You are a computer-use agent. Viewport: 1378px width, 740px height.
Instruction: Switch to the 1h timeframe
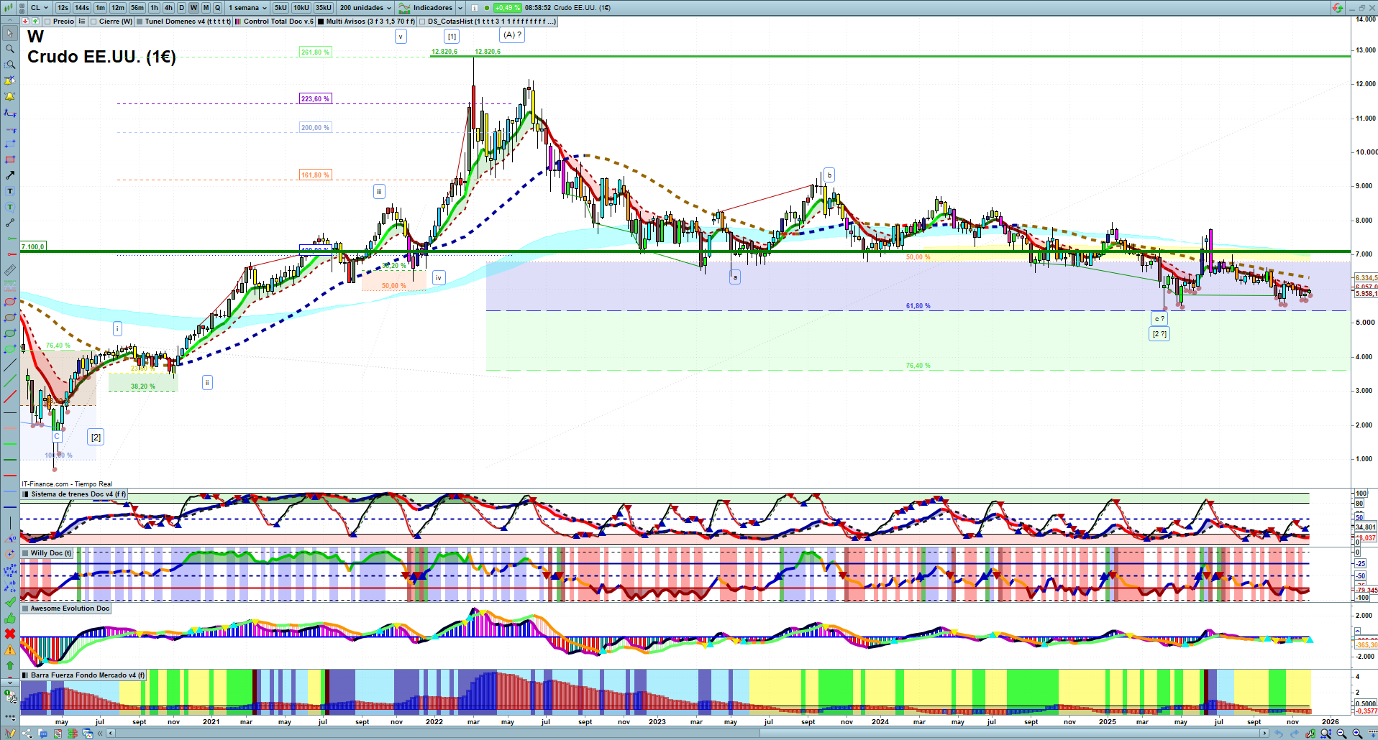coord(154,8)
